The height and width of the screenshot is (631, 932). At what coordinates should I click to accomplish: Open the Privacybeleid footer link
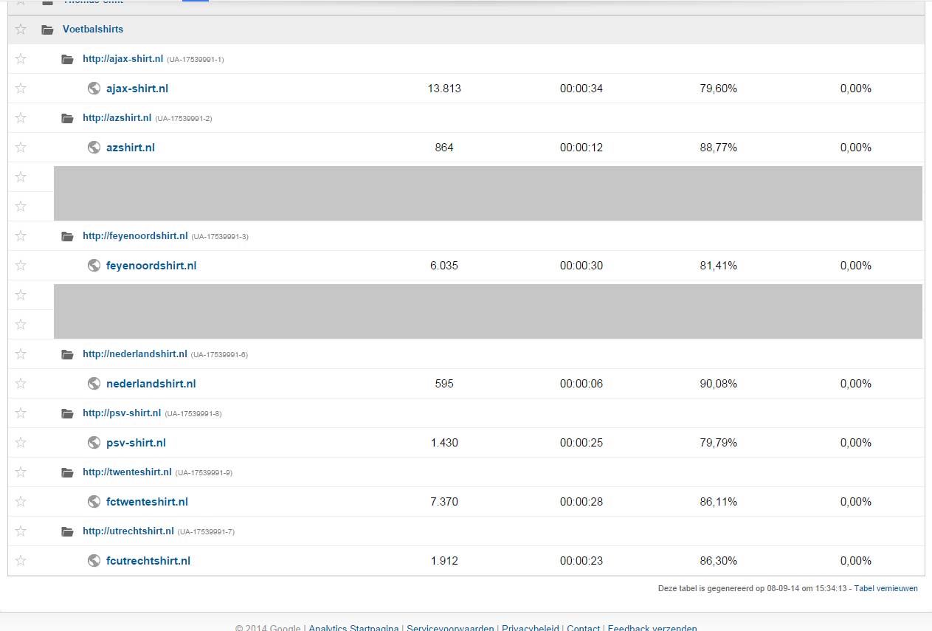point(530,628)
